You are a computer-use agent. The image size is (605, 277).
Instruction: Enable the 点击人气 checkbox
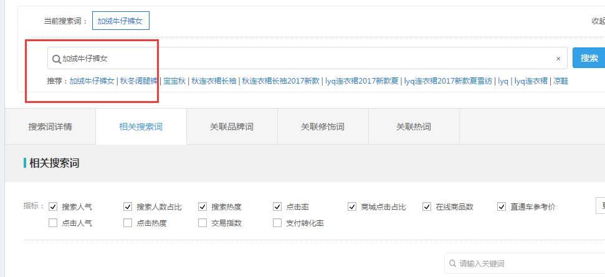[53, 223]
